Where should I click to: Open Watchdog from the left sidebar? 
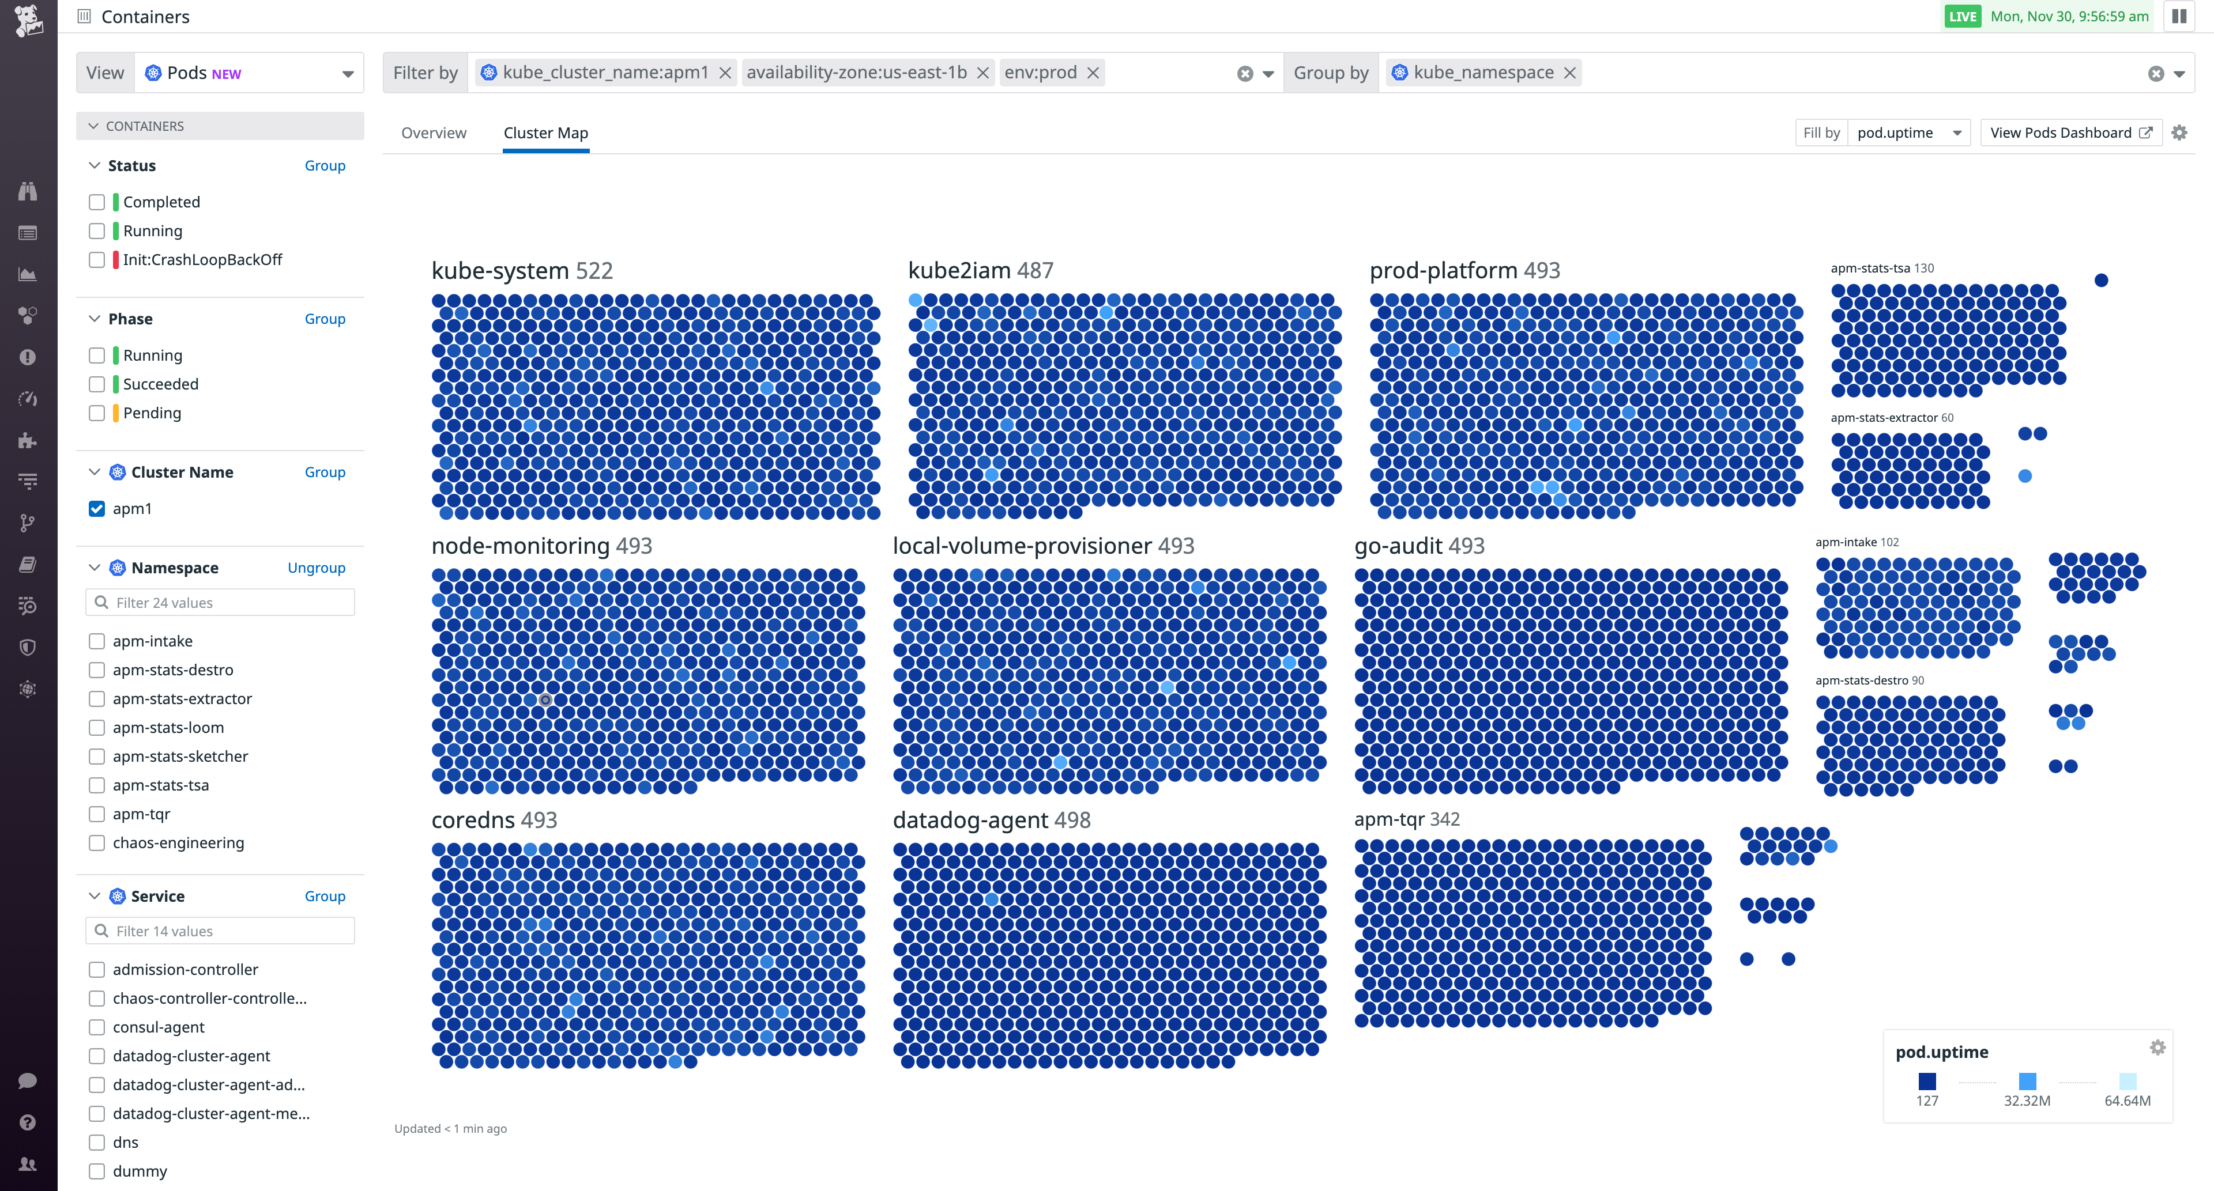(x=28, y=191)
